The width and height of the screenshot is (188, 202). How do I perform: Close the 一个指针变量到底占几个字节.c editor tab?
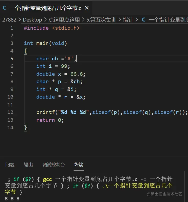click(87, 8)
